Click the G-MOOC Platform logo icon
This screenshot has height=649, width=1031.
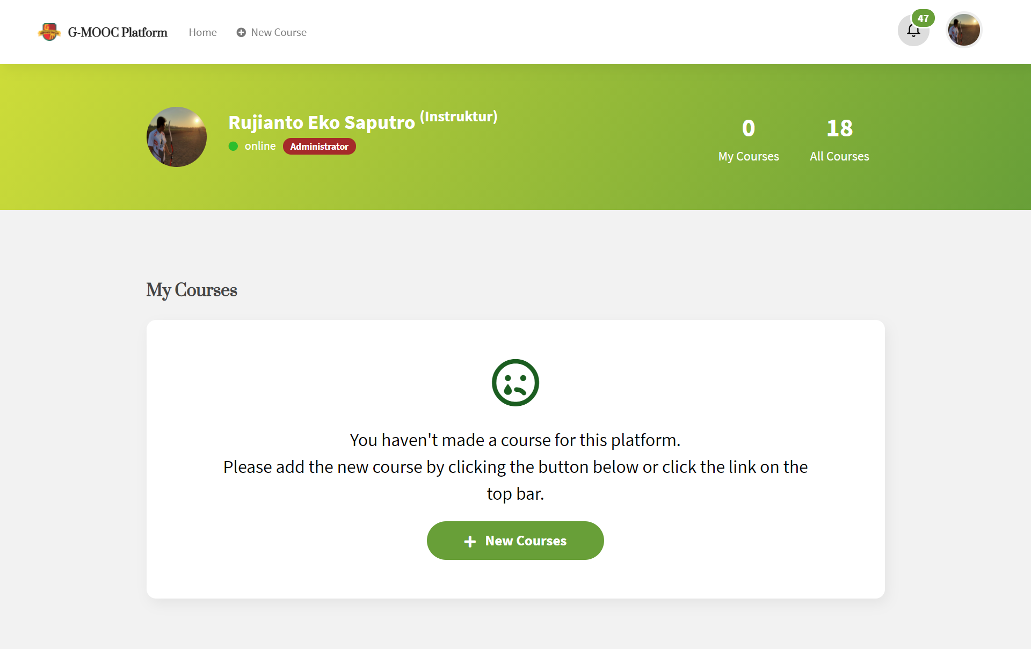point(49,31)
